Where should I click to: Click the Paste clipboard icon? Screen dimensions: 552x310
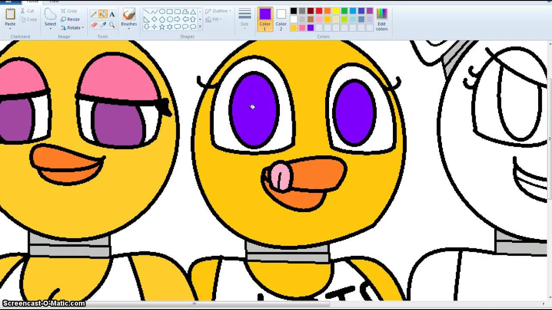pyautogui.click(x=10, y=14)
